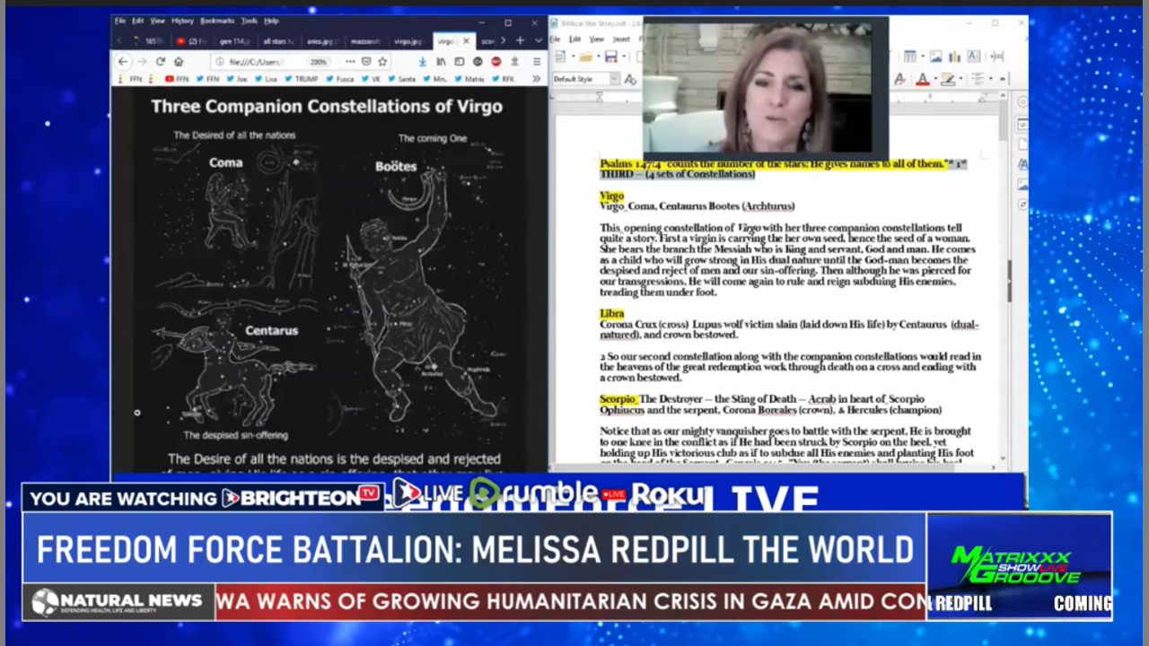This screenshot has width=1149, height=646.
Task: Expand the Default Style paragraph dropdown
Action: [614, 79]
